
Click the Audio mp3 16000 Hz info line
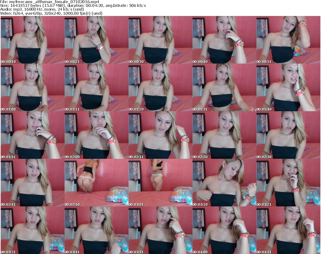[x=42, y=9]
